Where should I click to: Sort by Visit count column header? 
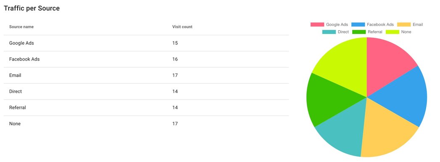coord(182,27)
